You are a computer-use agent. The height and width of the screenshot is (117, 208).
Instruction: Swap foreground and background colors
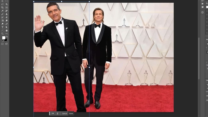coord(6,37)
